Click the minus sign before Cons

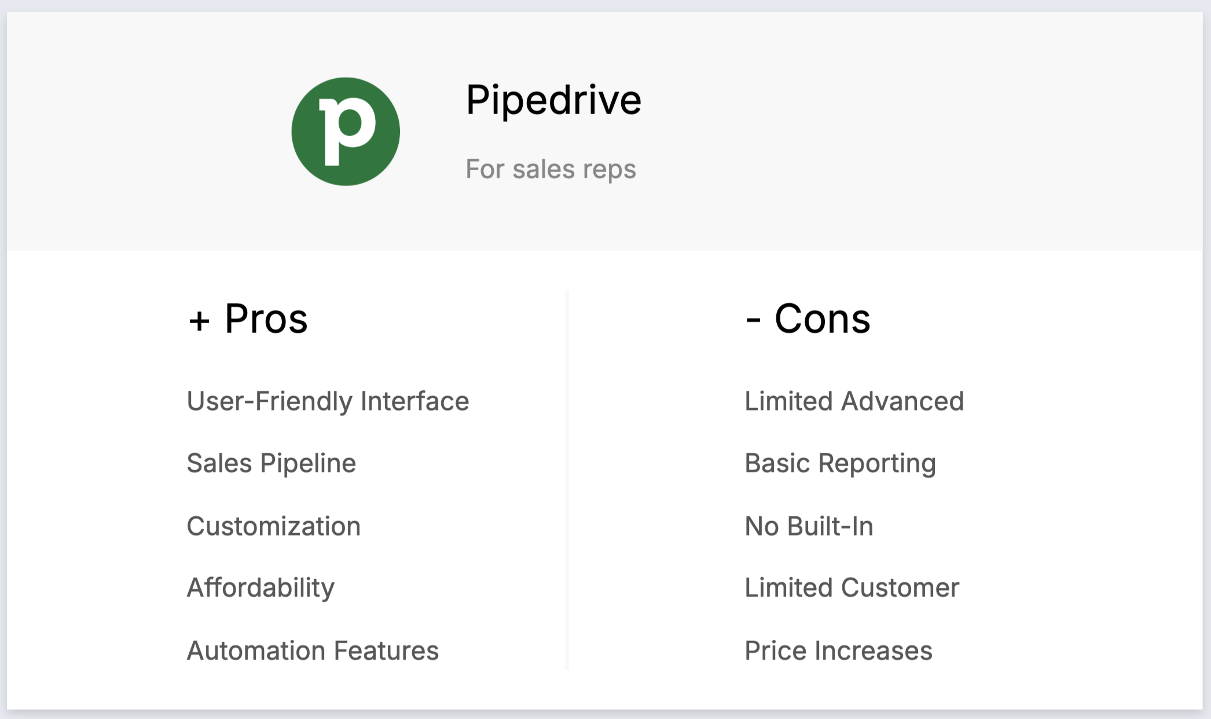753,320
